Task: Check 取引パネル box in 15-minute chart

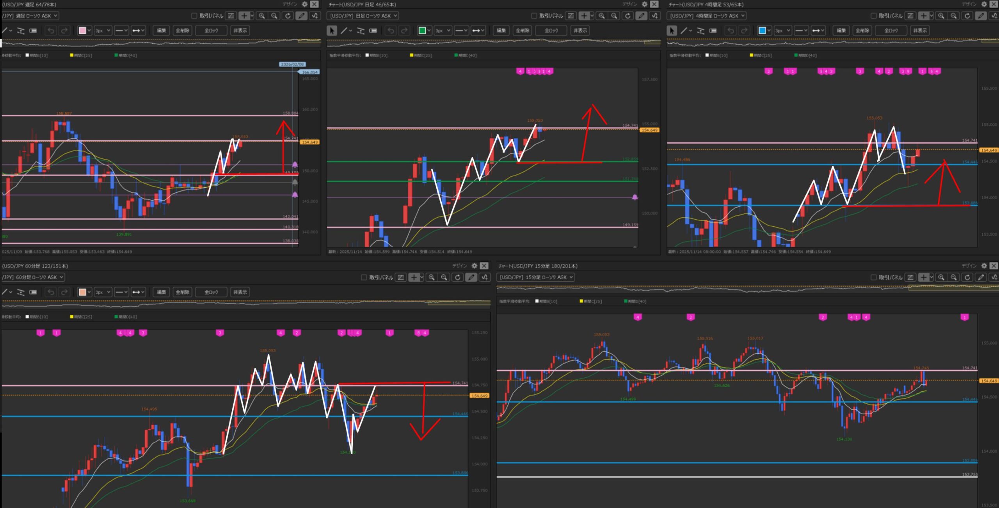Action: pos(873,277)
